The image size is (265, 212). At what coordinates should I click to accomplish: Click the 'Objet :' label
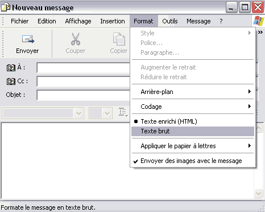click(15, 95)
